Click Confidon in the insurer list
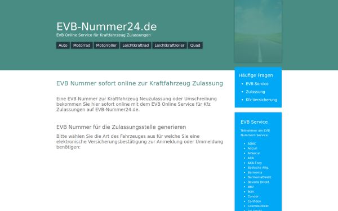This screenshot has width=338, height=211. click(254, 201)
